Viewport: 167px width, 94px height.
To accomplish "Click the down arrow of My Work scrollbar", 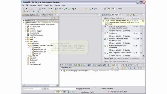I will click(x=144, y=56).
